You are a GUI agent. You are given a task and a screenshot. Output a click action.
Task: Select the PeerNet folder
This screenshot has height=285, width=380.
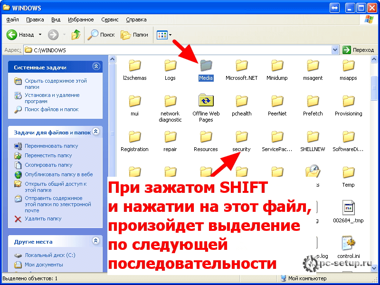[x=277, y=105]
